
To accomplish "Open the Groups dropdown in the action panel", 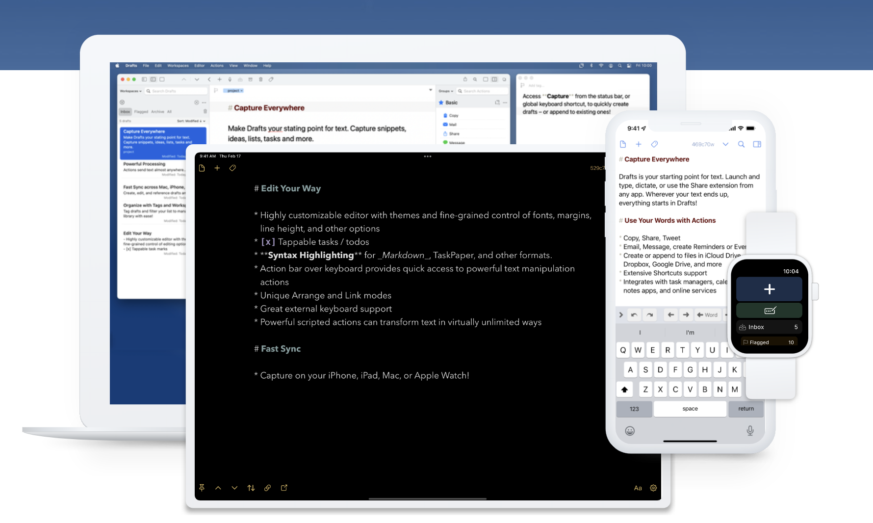I will coord(446,91).
